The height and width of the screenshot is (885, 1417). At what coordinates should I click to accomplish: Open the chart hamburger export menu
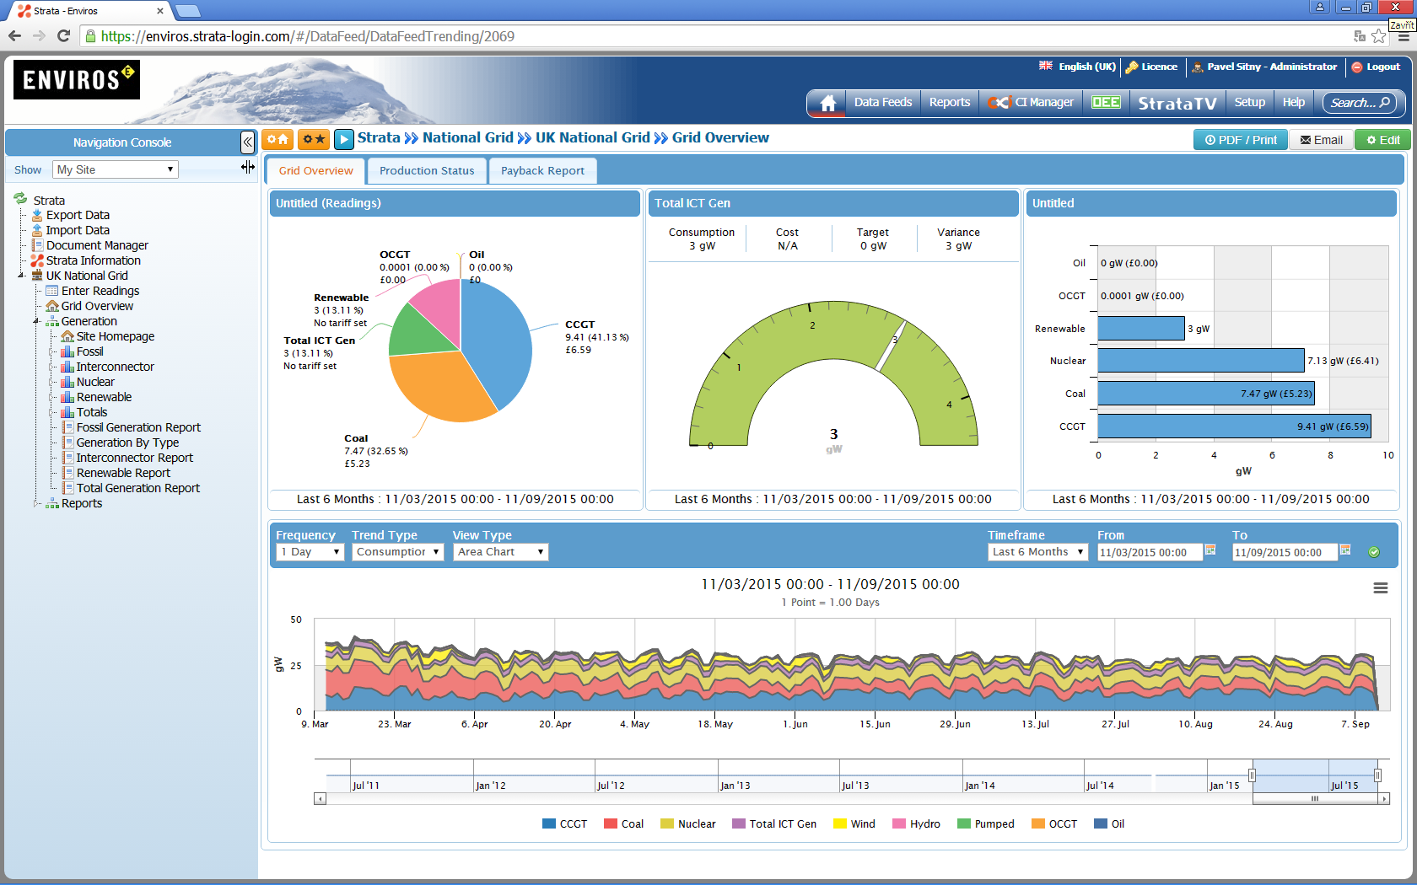click(x=1380, y=588)
